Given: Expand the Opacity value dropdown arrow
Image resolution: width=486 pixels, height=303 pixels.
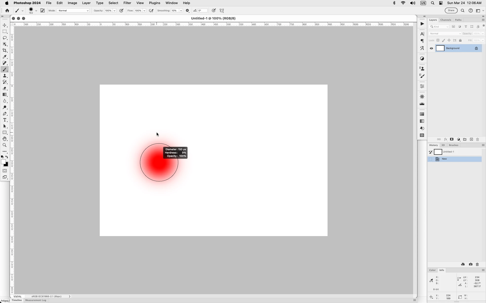Looking at the screenshot, I should point(114,11).
